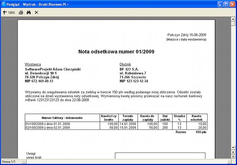Click the 'Dłużnik' heading

pyautogui.click(x=125, y=64)
